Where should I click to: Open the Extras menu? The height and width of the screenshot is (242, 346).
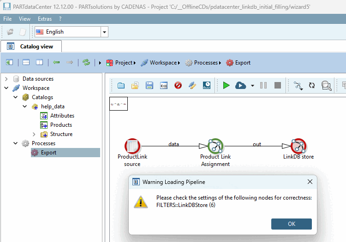(x=45, y=19)
